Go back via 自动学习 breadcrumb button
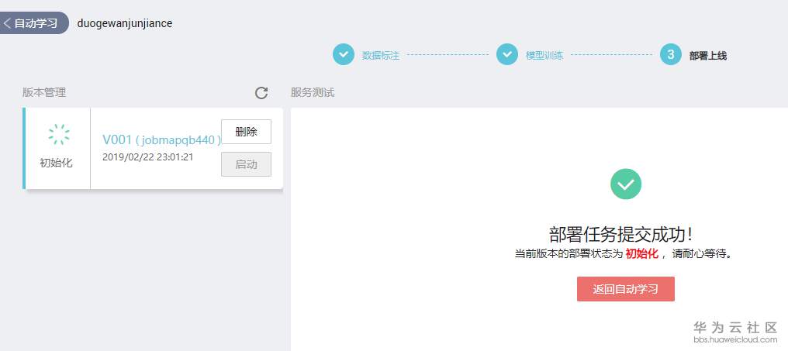This screenshot has width=788, height=351. tap(33, 23)
